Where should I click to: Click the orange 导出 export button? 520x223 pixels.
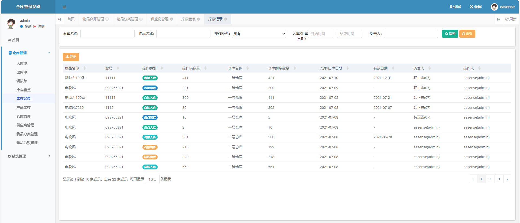(71, 57)
